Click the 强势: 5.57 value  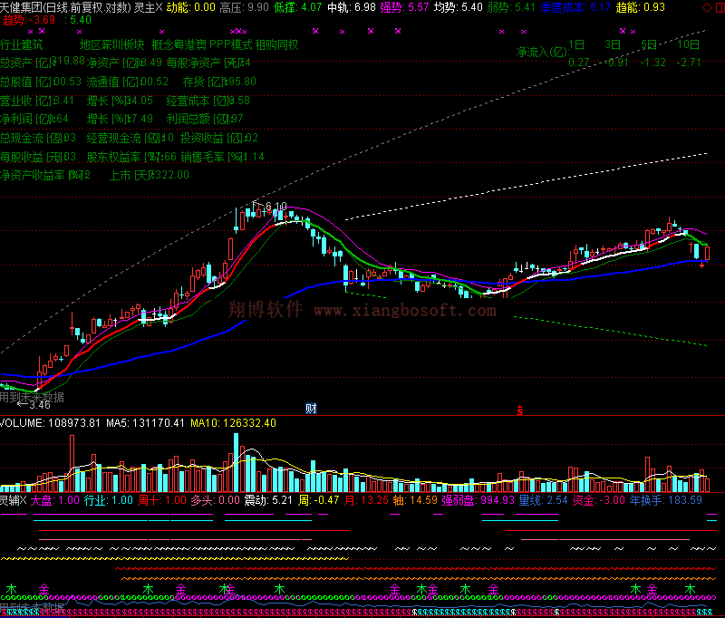coord(404,7)
